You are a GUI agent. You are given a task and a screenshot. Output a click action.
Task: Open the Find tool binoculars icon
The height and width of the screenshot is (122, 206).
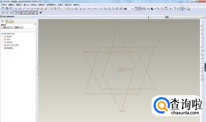click(x=125, y=9)
